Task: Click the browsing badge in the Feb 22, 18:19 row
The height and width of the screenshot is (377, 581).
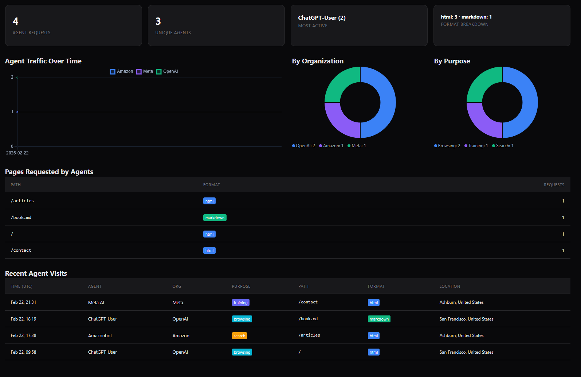Action: [242, 319]
